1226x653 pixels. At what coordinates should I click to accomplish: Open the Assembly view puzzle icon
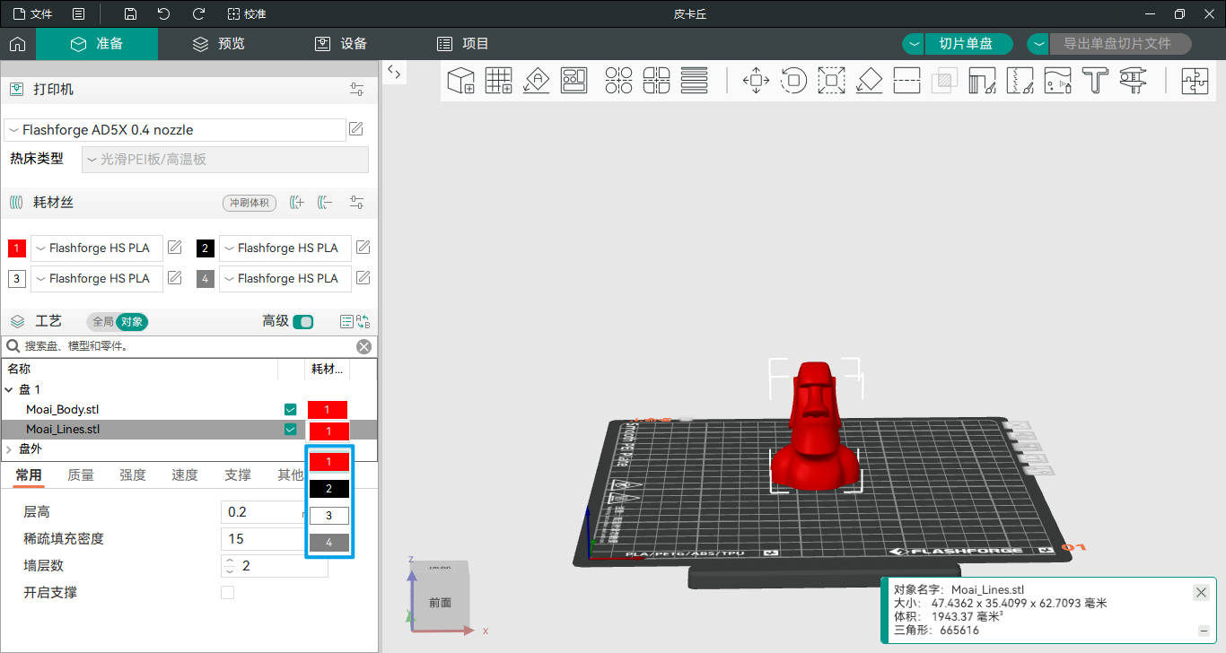pos(1195,80)
